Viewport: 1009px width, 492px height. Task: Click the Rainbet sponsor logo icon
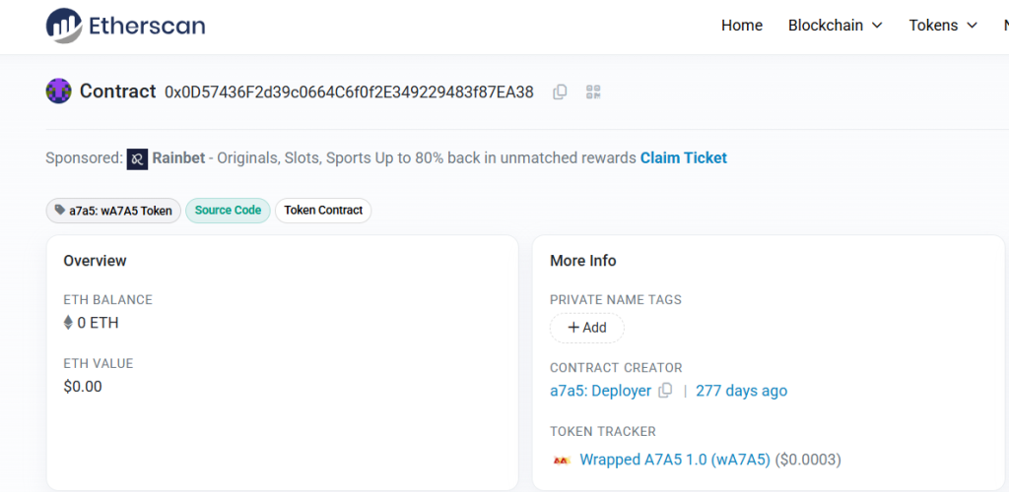point(137,158)
